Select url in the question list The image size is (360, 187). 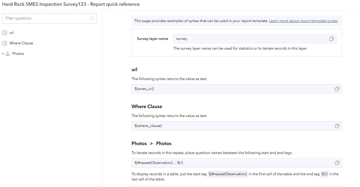[x=12, y=33]
